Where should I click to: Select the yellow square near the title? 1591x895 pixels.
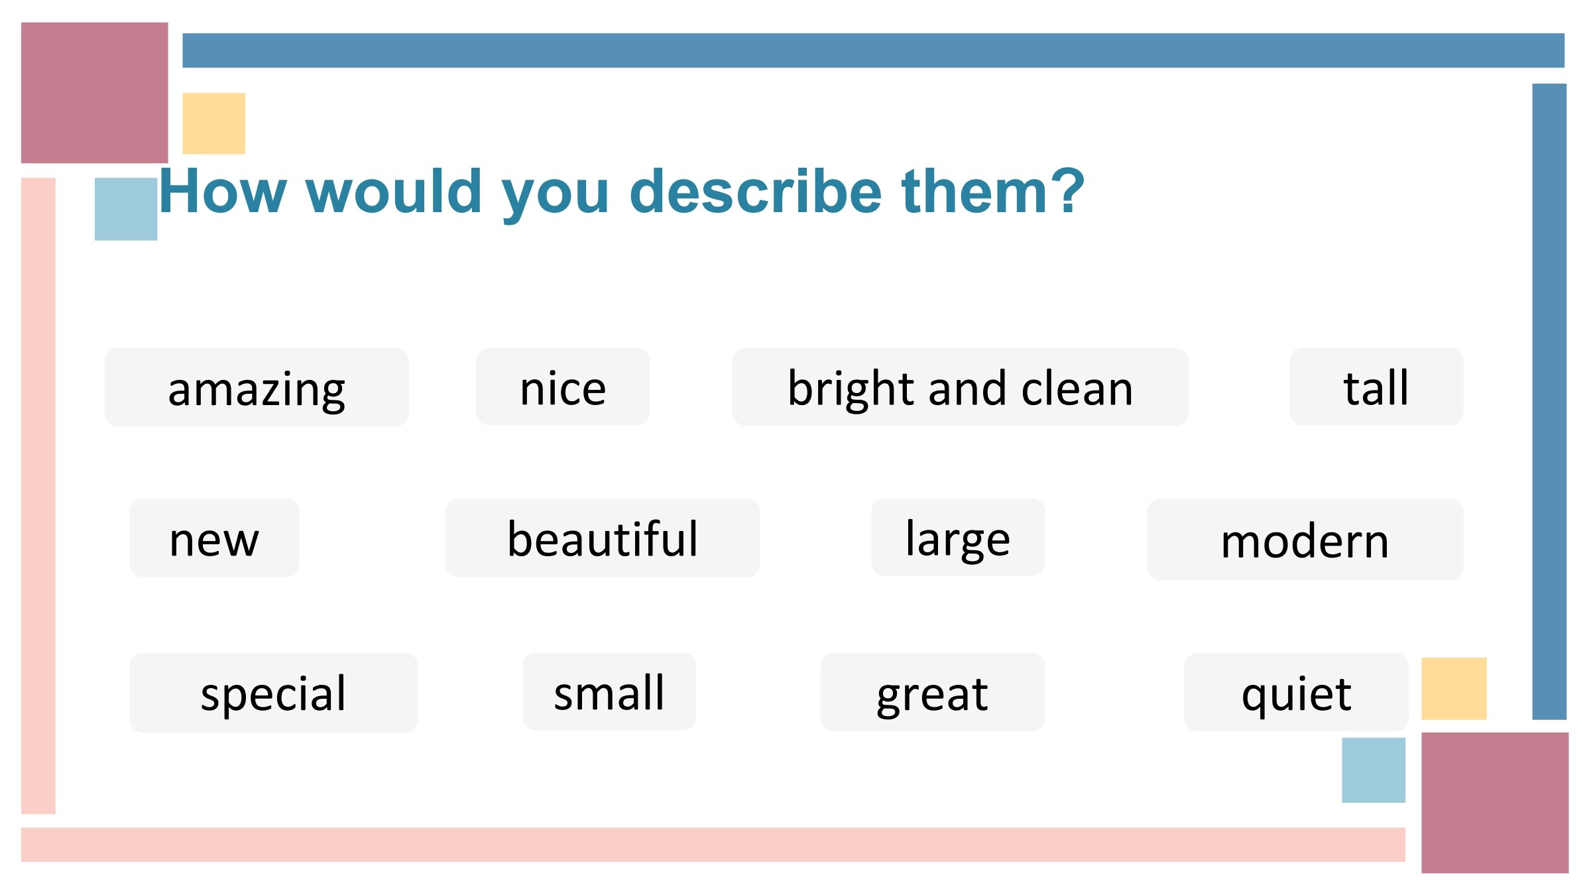click(213, 123)
